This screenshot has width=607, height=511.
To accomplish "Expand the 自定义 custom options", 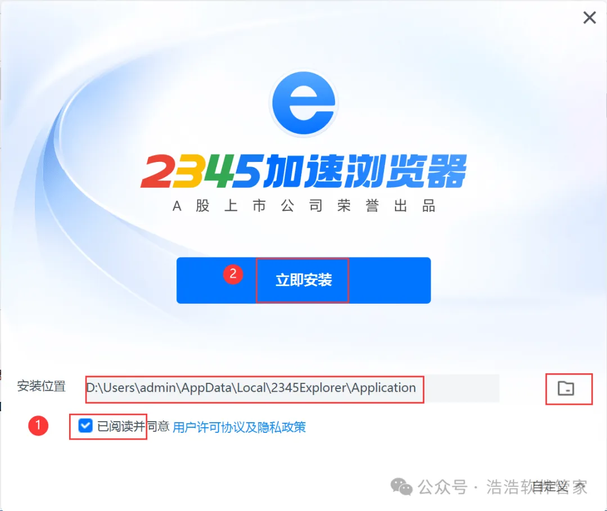I will 550,487.
